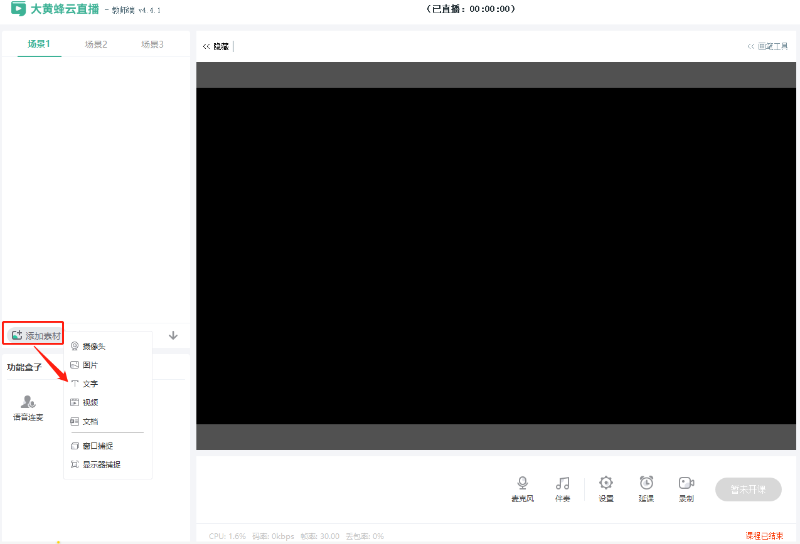Collapse the side panel with << 隐藏

pyautogui.click(x=216, y=46)
